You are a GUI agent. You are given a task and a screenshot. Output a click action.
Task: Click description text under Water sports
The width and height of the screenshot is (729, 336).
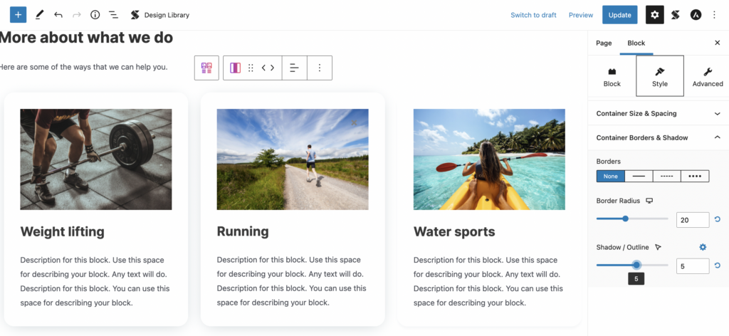[x=488, y=281]
